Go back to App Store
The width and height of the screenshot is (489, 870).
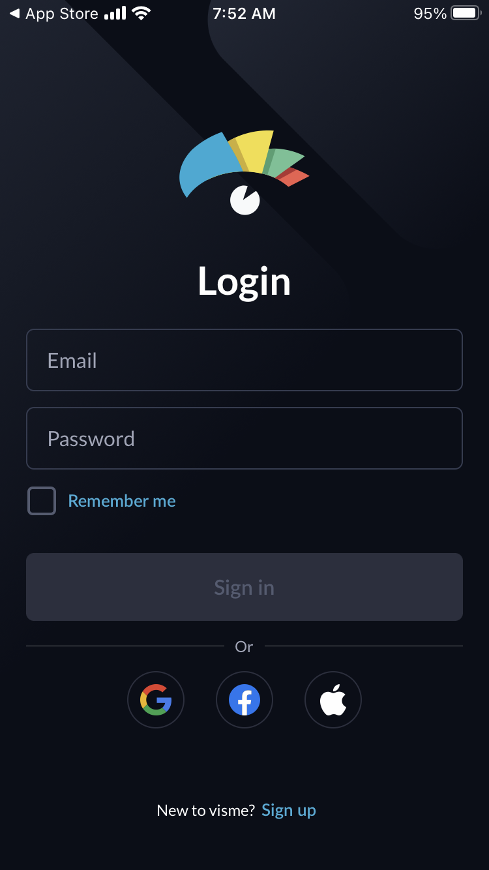coord(53,13)
